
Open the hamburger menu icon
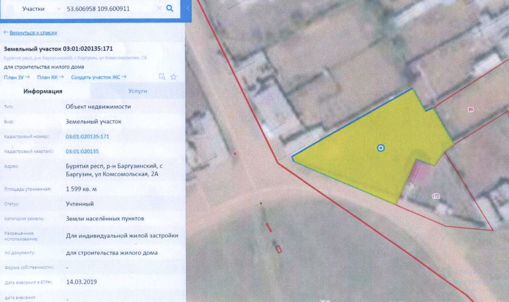pos(10,9)
